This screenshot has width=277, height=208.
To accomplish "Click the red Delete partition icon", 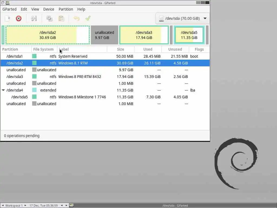I will [19, 18].
